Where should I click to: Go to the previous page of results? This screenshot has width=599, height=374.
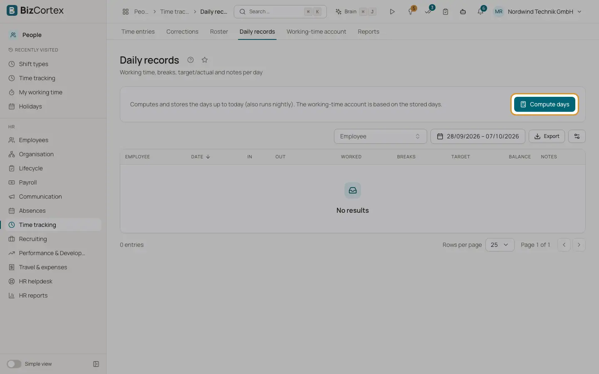click(x=564, y=245)
